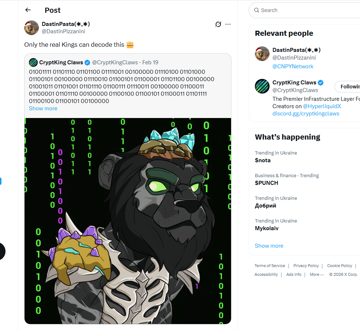Open the More footer menu
This screenshot has height=331, width=360.
[x=317, y=275]
